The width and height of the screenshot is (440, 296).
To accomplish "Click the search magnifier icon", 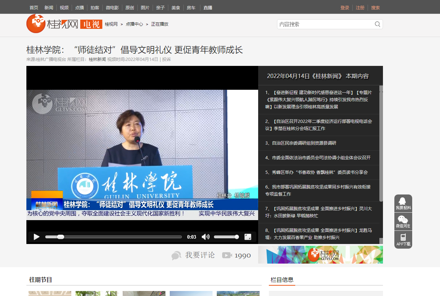I will pyautogui.click(x=377, y=24).
